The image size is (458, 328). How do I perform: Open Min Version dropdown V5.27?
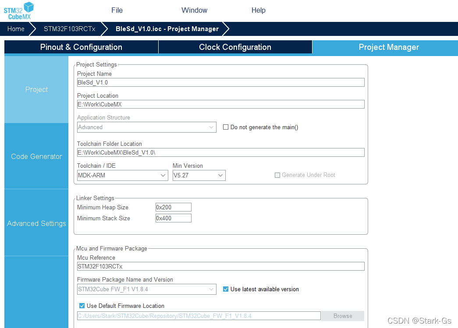199,175
